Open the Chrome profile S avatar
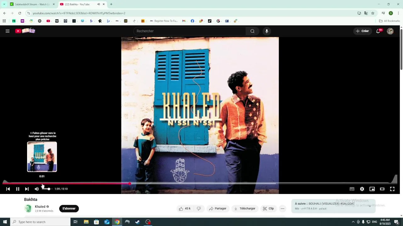 point(391,13)
